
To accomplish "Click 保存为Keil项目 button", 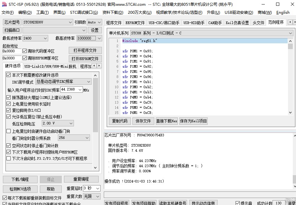I will pyautogui.click(x=193, y=121).
